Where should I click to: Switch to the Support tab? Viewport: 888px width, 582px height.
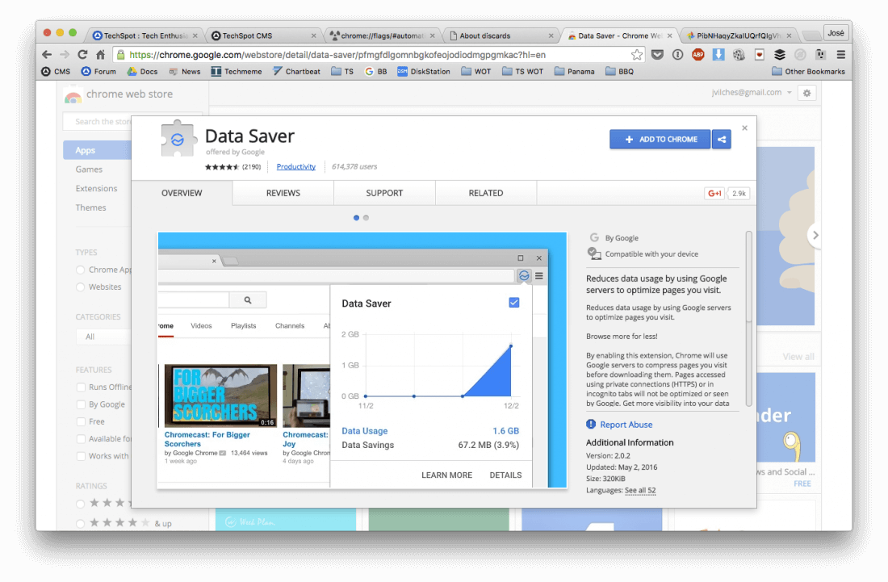point(384,193)
